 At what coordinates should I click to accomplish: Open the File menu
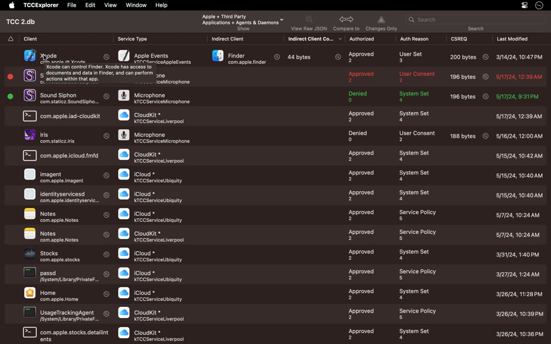click(x=72, y=5)
